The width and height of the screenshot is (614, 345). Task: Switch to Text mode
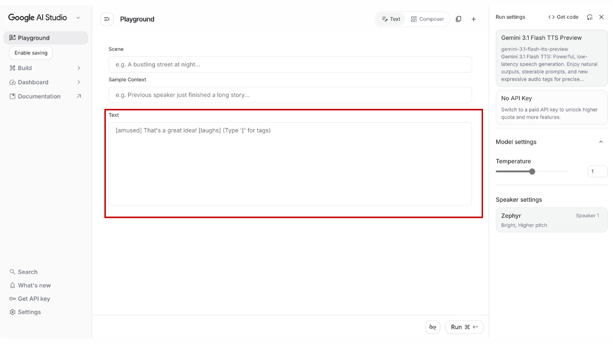[391, 19]
